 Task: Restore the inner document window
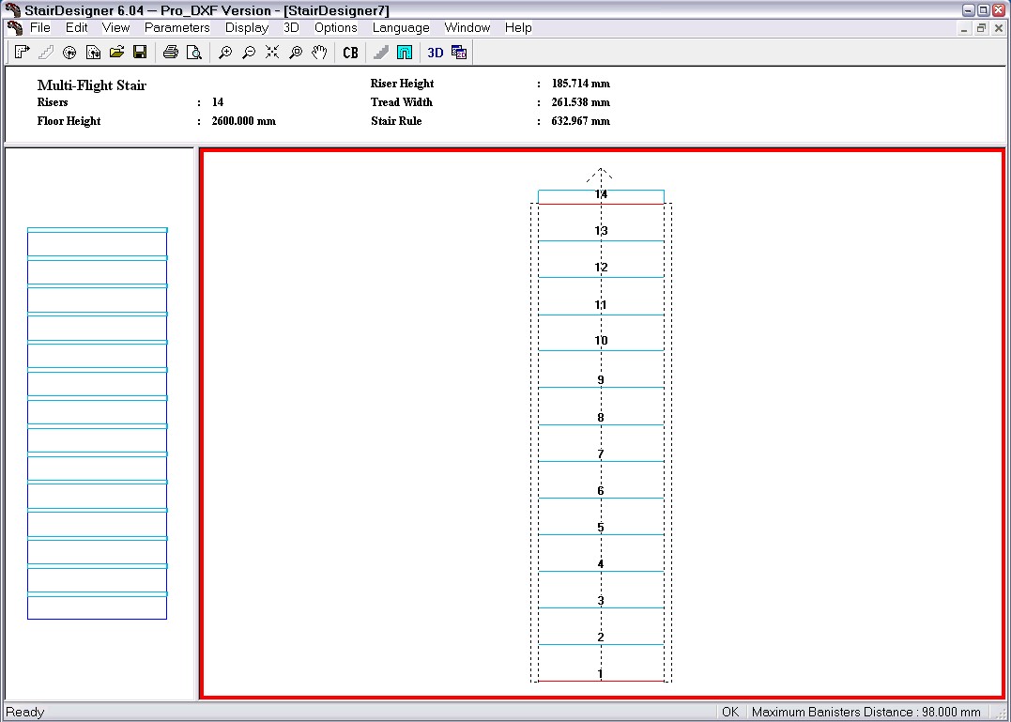pos(981,28)
